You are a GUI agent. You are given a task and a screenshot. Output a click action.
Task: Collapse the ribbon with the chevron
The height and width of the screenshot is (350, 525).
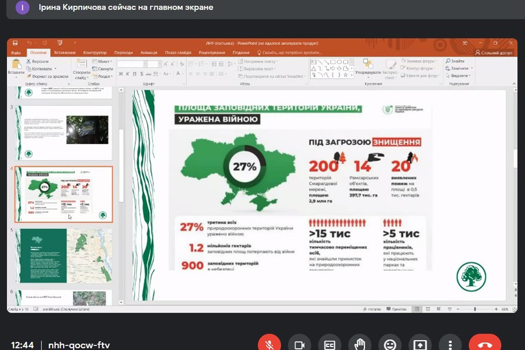click(514, 83)
